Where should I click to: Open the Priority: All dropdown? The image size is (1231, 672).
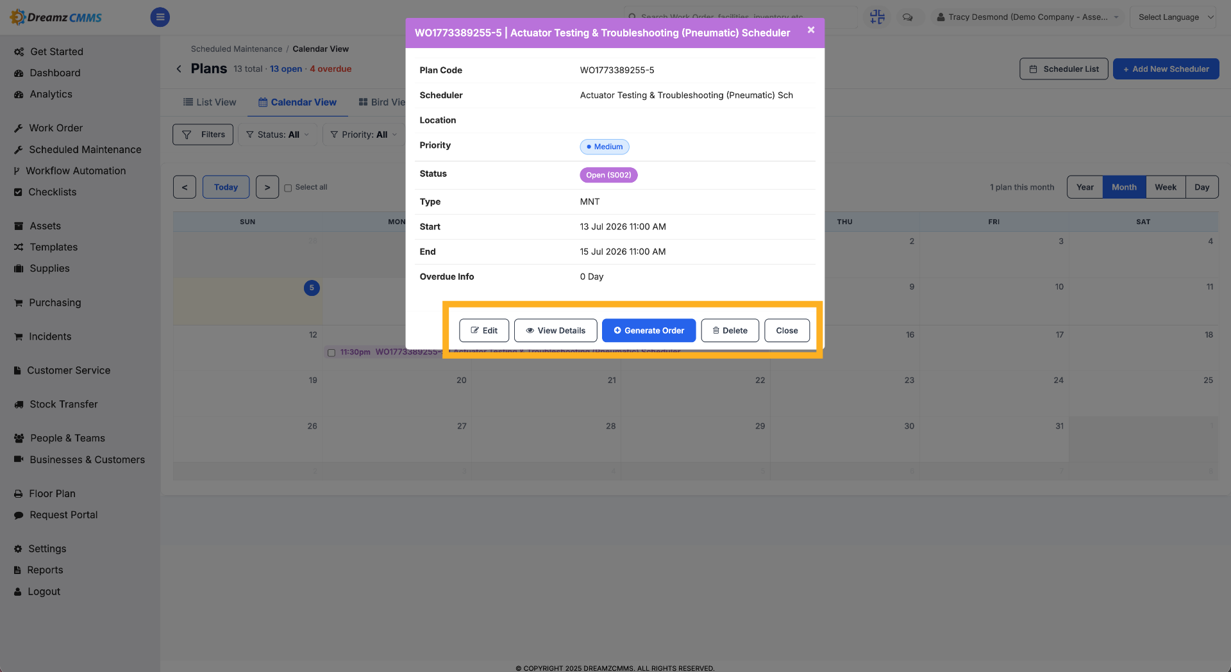pos(364,135)
